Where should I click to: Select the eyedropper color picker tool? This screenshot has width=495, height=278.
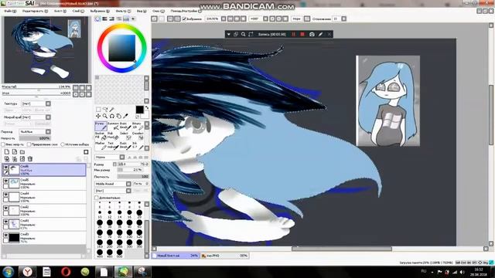click(x=125, y=116)
